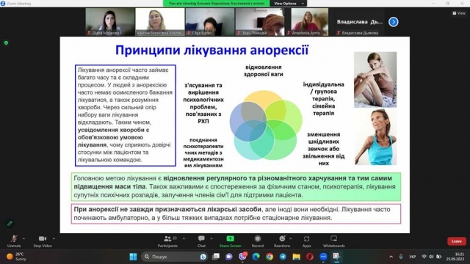This screenshot has width=470, height=264.
Task: Open the View layout menu
Action: (459, 13)
